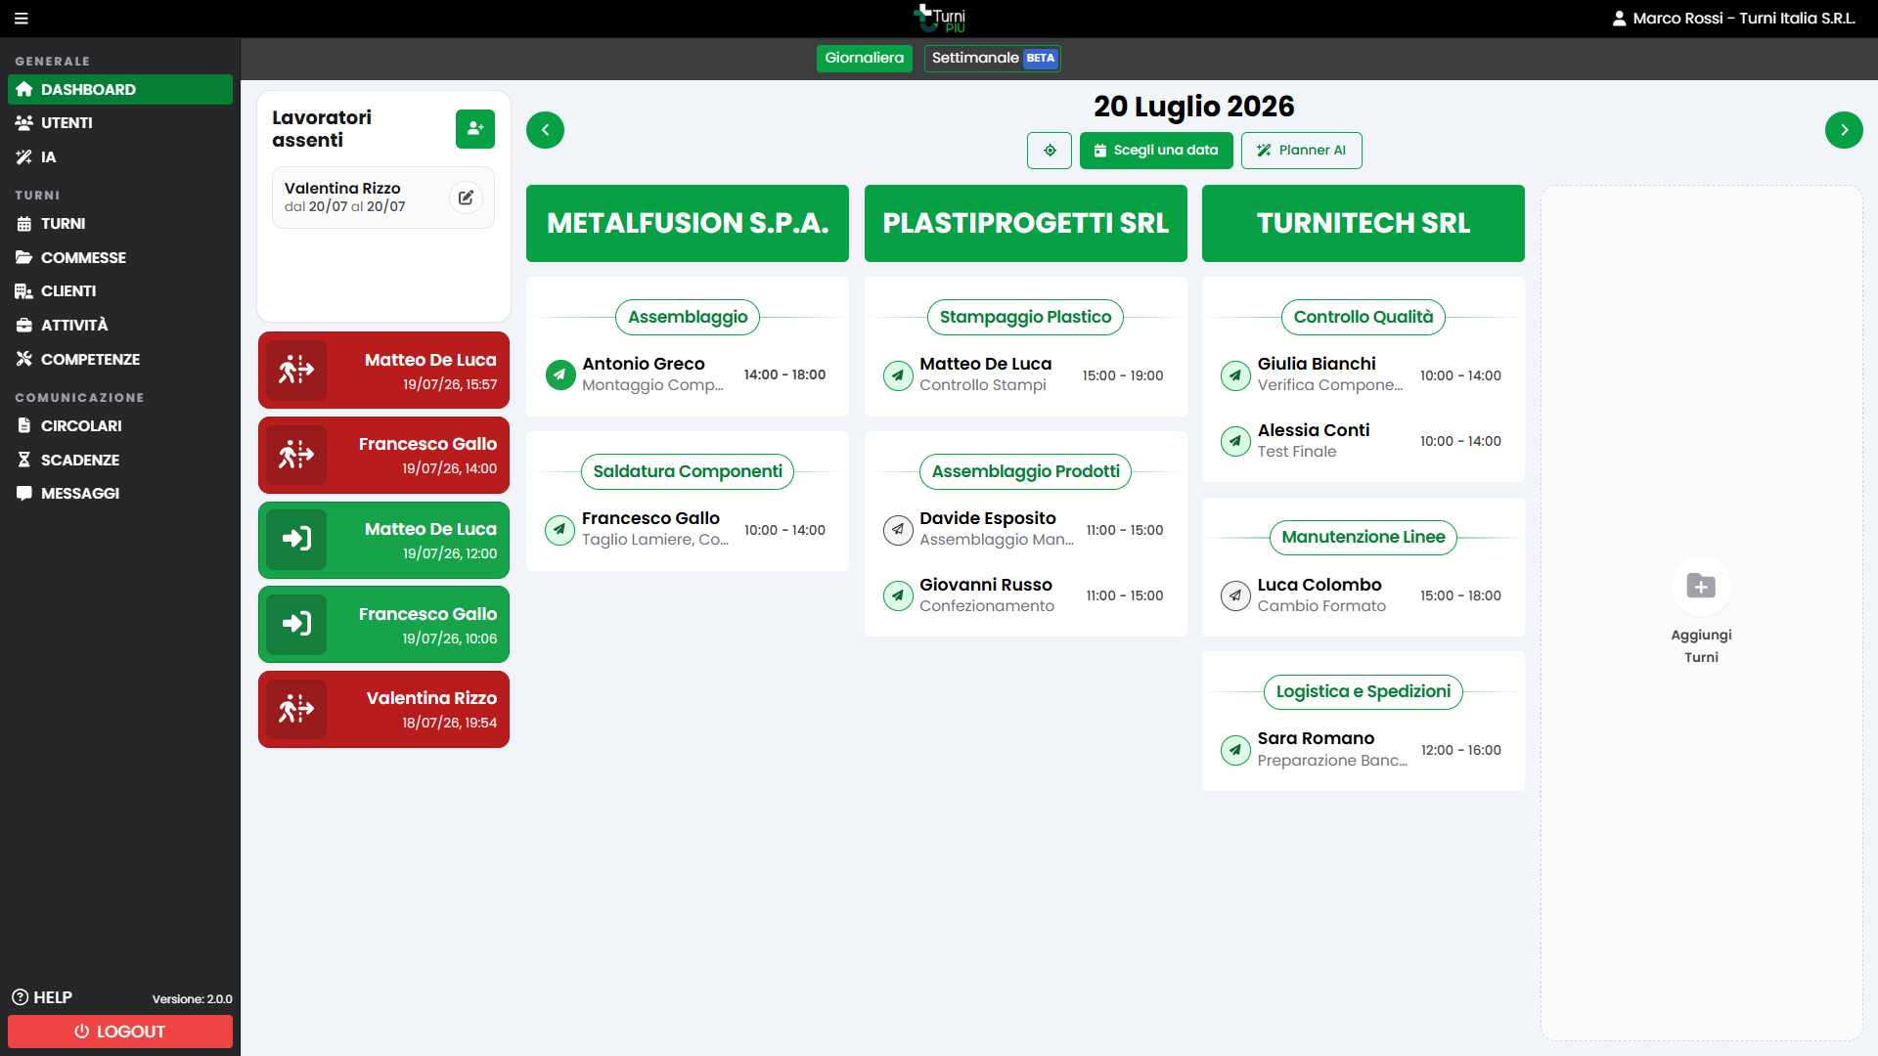This screenshot has height=1056, width=1878.
Task: Click status icon for Giovanni Russo shift
Action: (898, 595)
